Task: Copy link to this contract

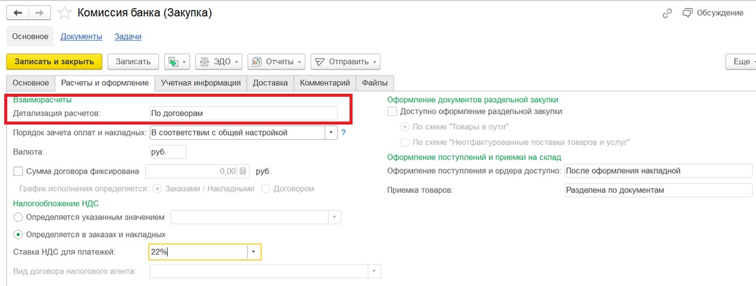Action: click(668, 13)
